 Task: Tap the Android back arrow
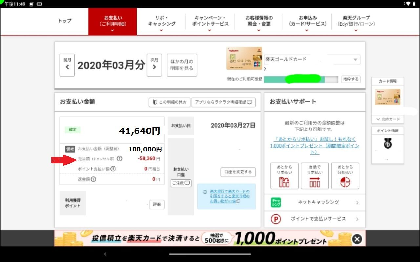[x=105, y=254]
